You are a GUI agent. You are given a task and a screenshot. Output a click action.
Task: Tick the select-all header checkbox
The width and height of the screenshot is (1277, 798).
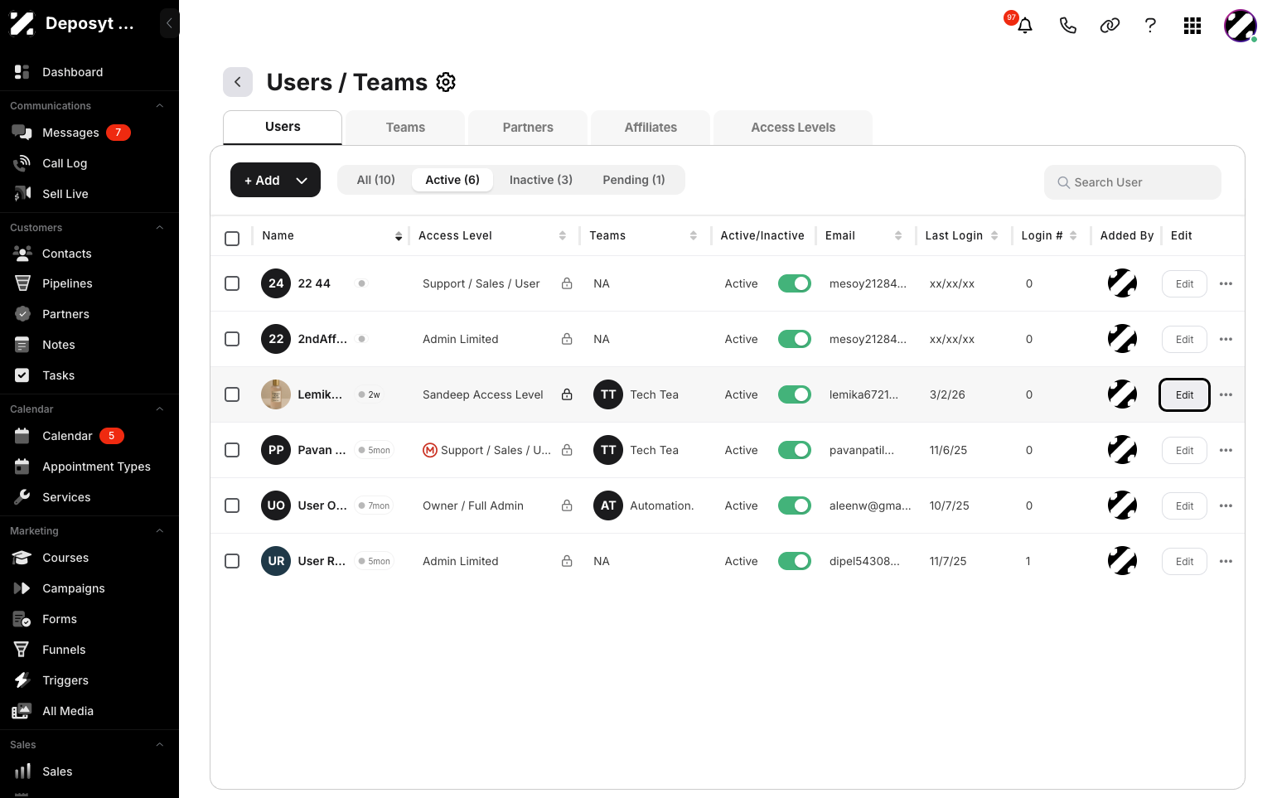(232, 239)
